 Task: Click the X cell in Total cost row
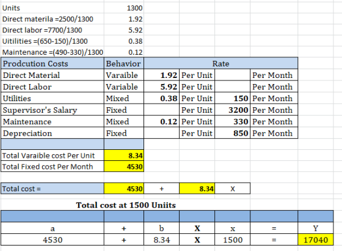coord(232,189)
